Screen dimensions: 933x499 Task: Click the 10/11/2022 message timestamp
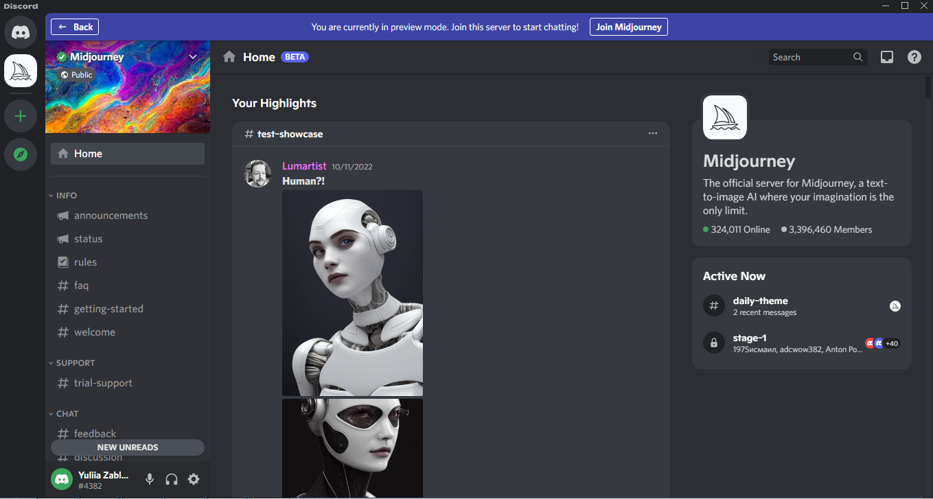352,167
